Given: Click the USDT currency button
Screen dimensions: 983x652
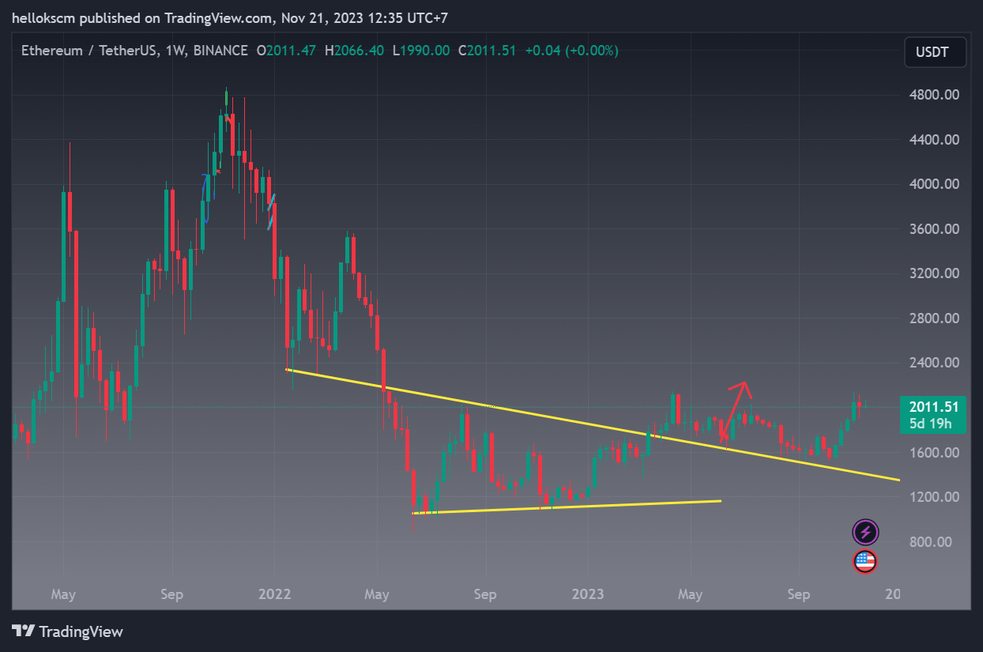Looking at the screenshot, I should [935, 51].
